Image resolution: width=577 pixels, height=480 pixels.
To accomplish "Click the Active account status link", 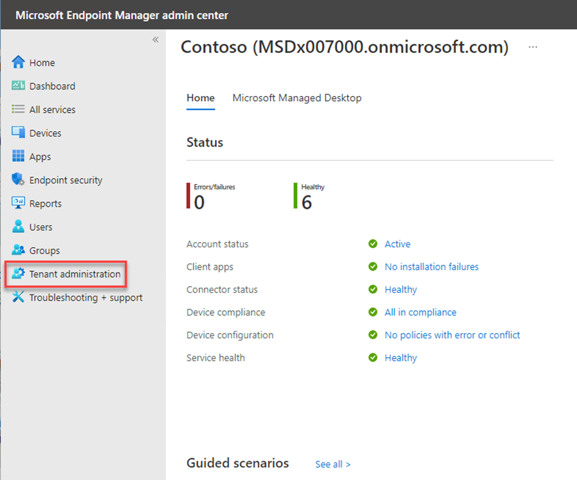I will (x=398, y=244).
